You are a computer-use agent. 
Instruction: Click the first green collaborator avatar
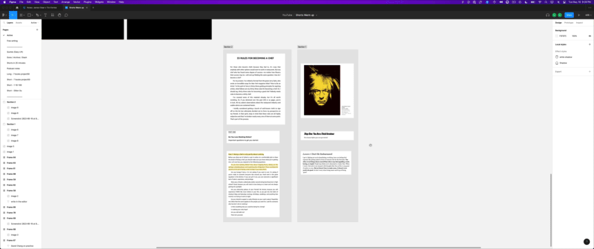tap(554, 15)
